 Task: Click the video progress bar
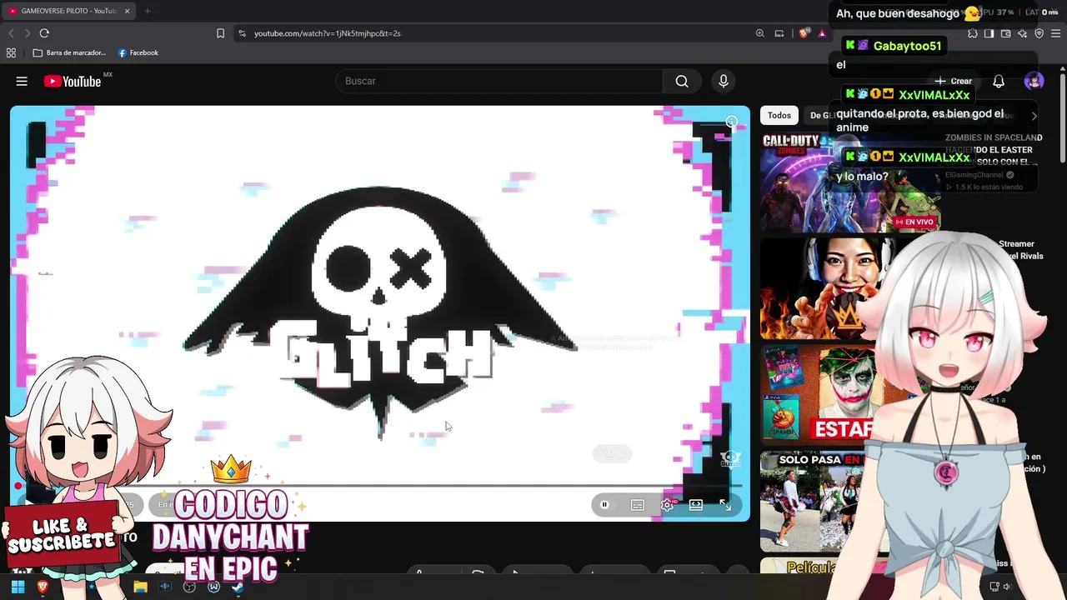pos(379,485)
